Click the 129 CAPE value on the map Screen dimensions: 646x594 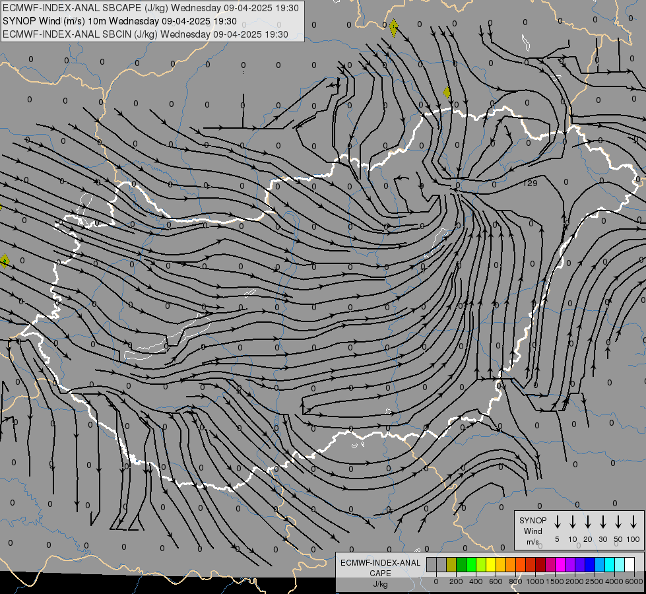tap(530, 183)
